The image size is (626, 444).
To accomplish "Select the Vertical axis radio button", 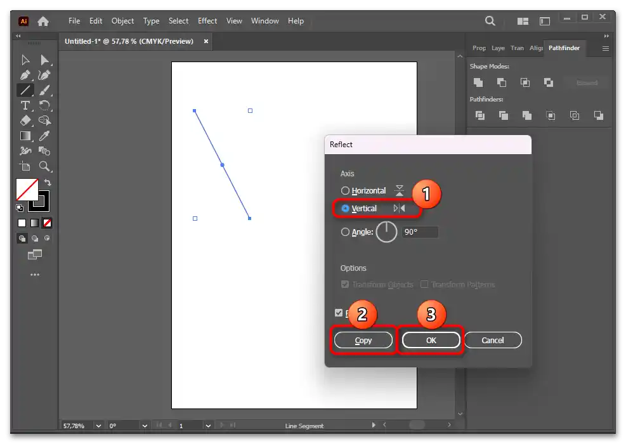I will coord(345,209).
